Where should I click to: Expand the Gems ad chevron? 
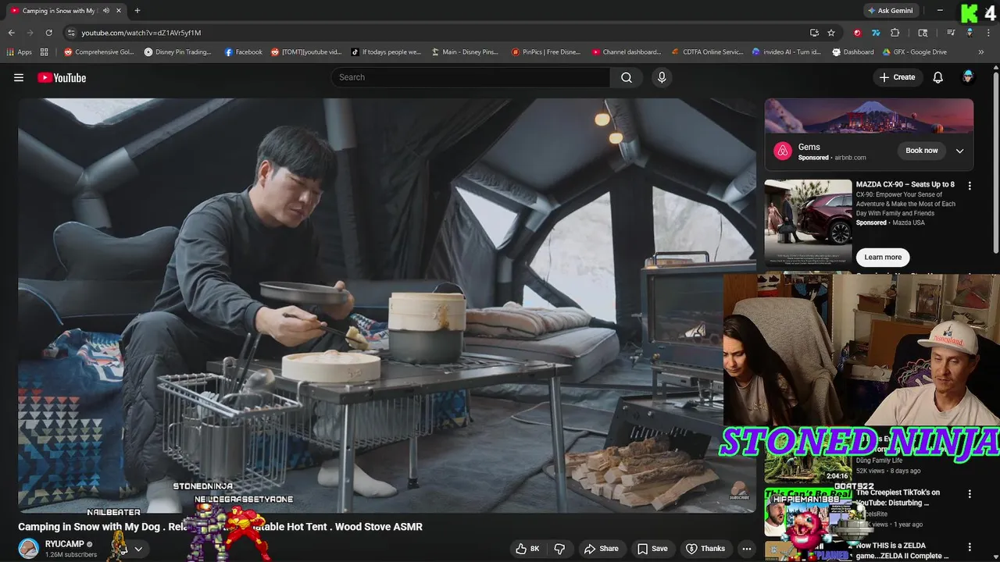(960, 151)
